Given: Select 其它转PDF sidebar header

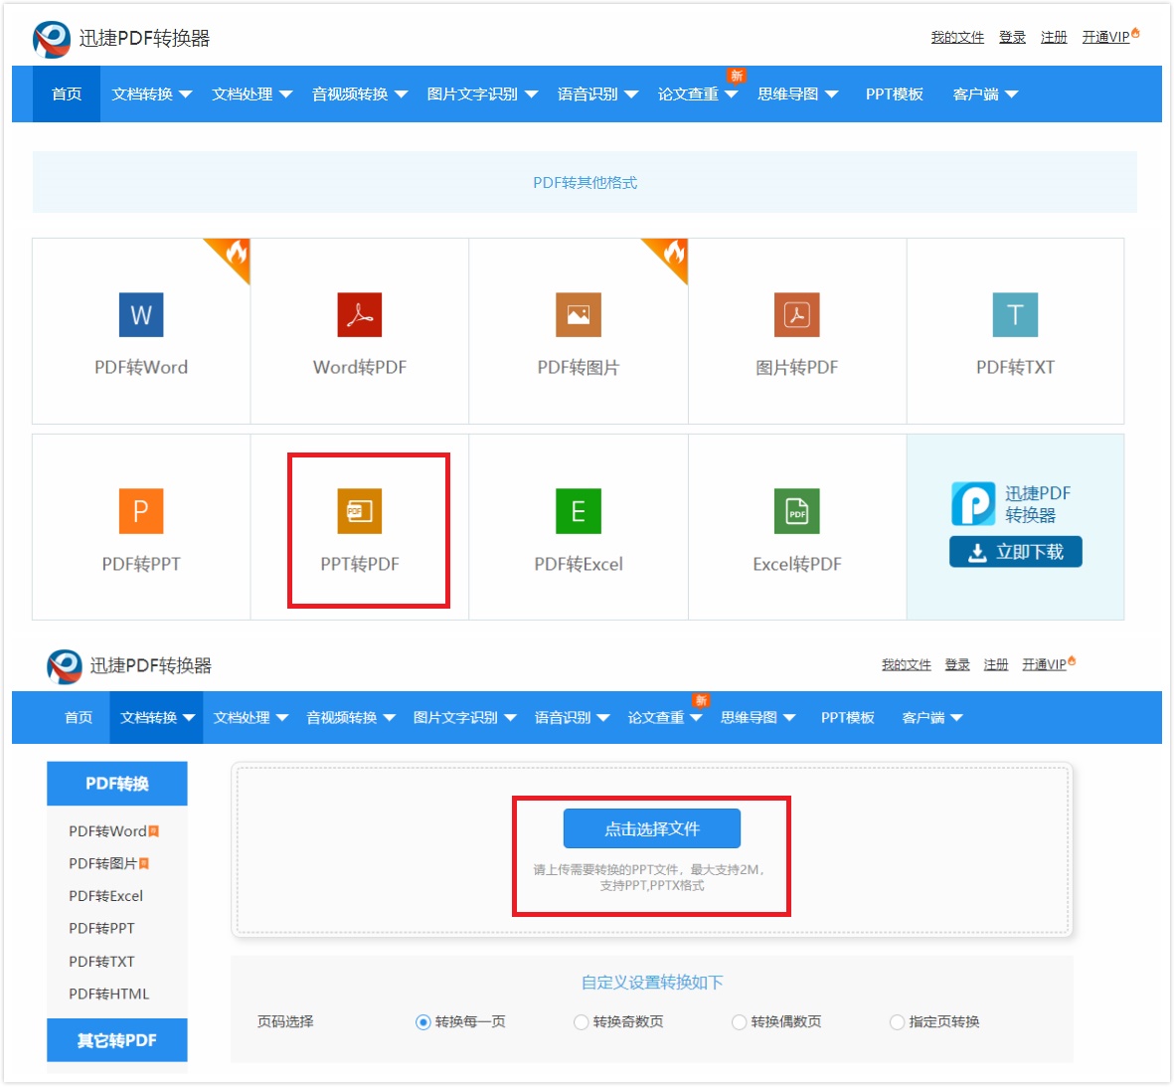Looking at the screenshot, I should point(116,1040).
